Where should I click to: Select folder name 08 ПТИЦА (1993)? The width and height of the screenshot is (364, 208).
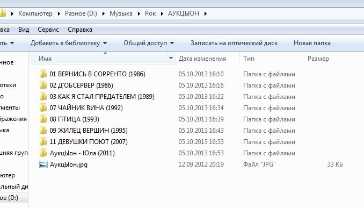point(74,119)
